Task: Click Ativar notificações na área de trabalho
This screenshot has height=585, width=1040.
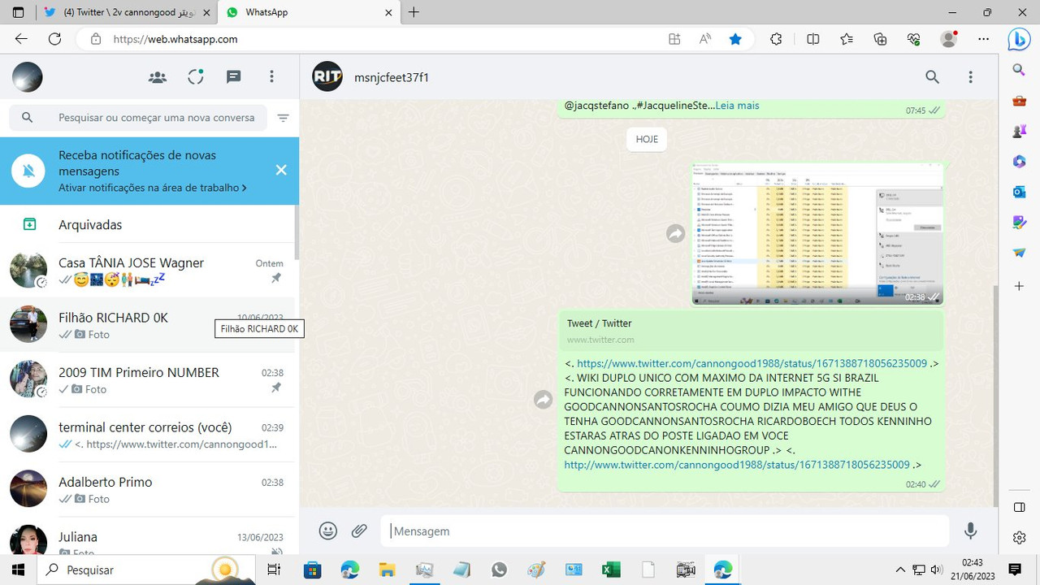Action: point(152,188)
